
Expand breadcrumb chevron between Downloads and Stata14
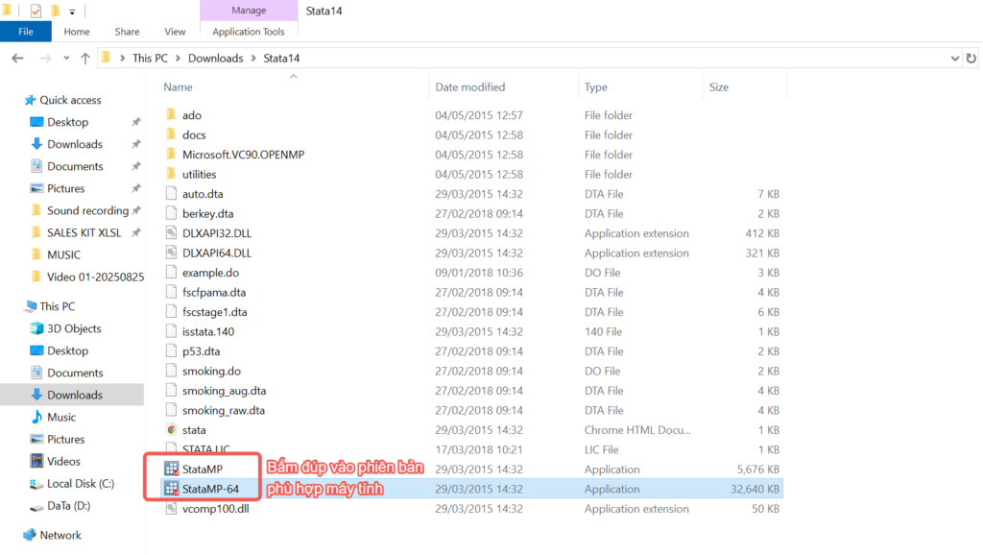click(254, 59)
